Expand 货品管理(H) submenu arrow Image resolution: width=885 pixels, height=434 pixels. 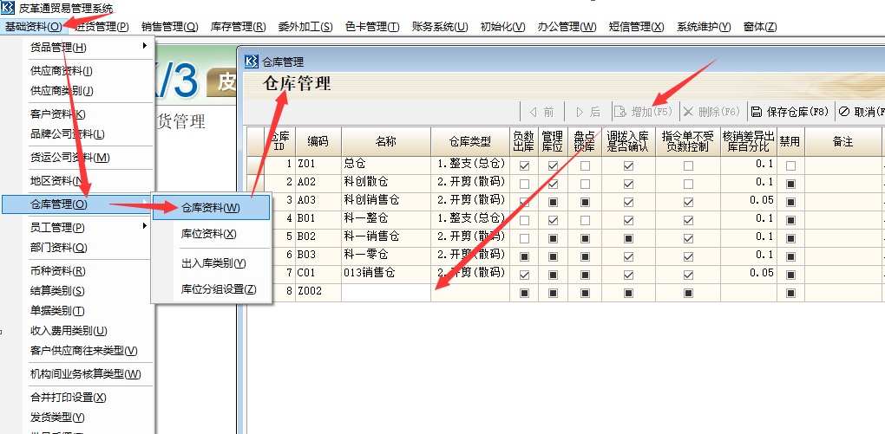click(145, 47)
